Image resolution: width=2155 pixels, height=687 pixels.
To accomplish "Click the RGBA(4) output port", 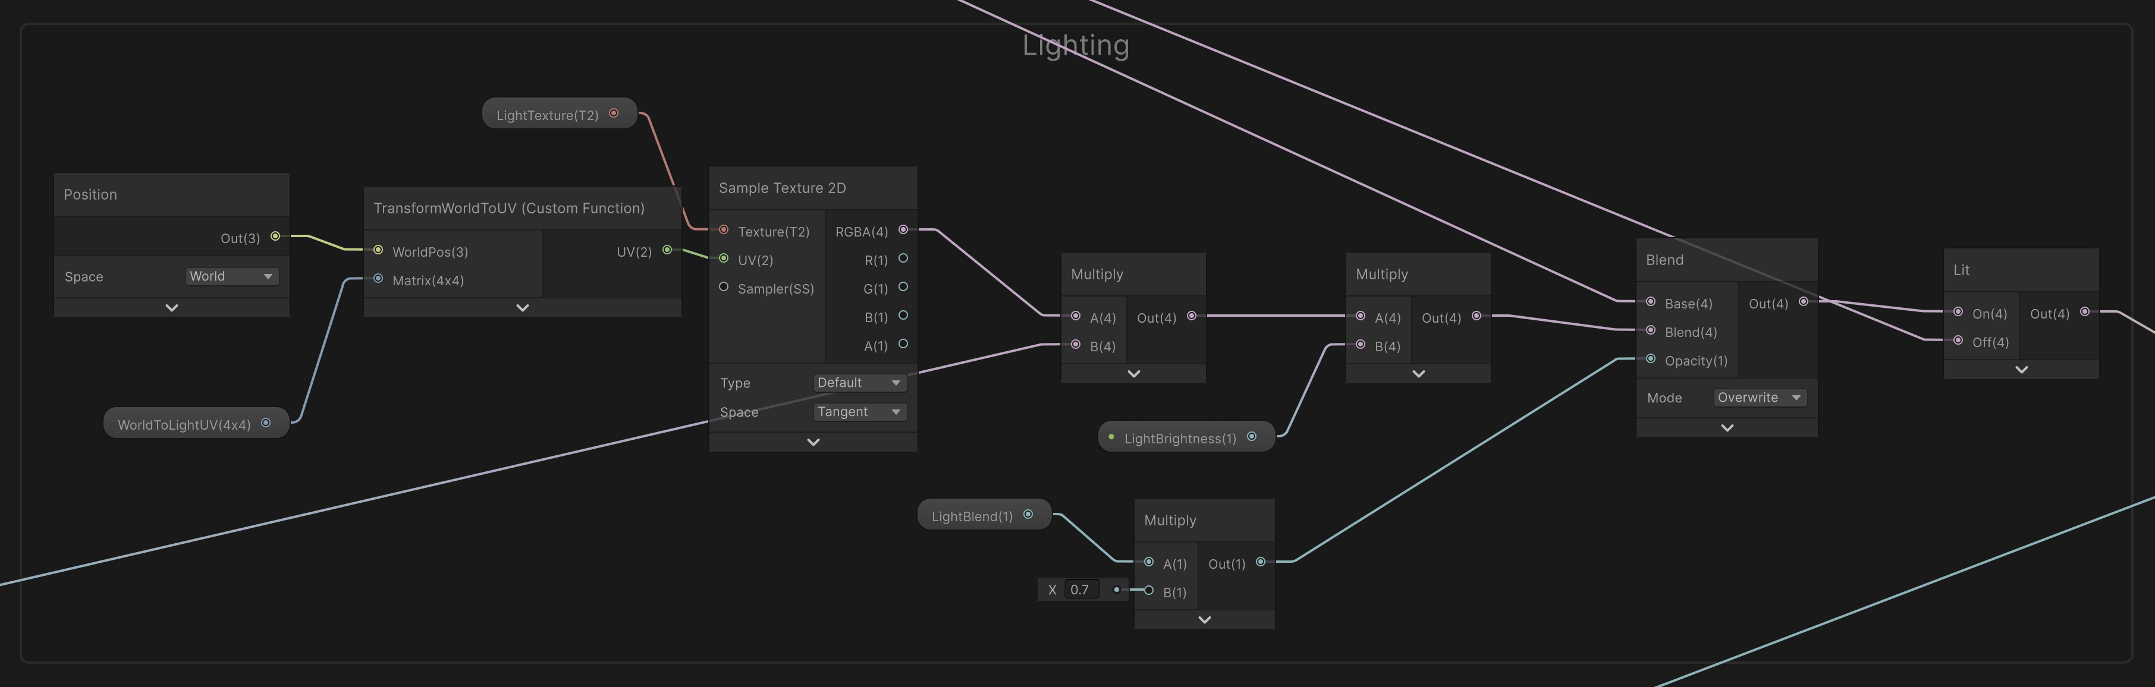I will pos(903,230).
